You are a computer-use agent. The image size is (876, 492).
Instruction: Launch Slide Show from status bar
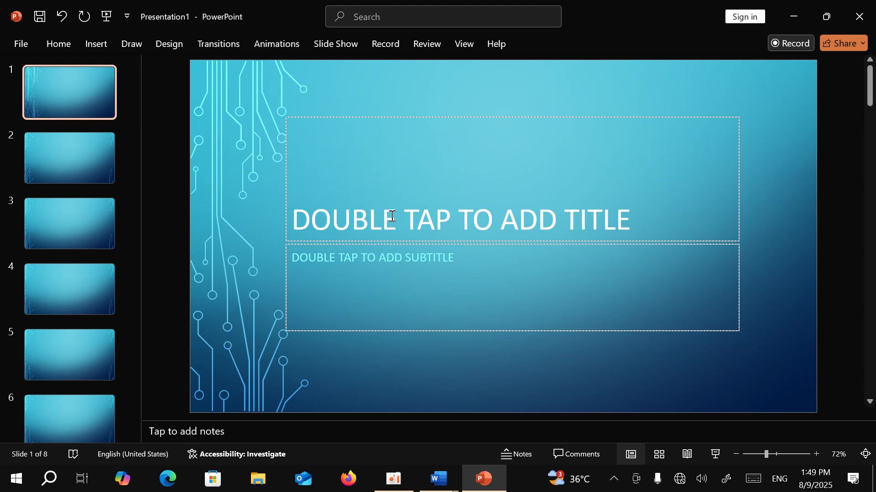(715, 454)
